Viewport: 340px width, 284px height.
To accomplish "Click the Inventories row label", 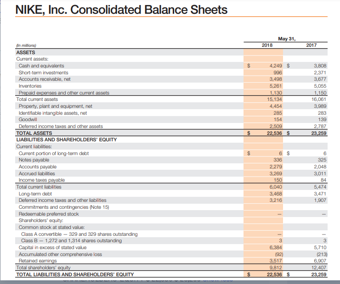I will click(x=30, y=86).
